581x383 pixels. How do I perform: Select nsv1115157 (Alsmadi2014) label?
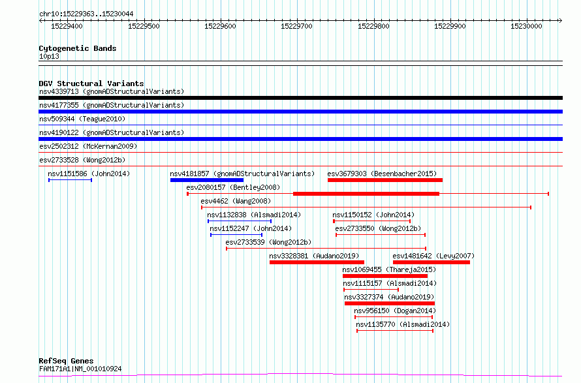tap(390, 283)
